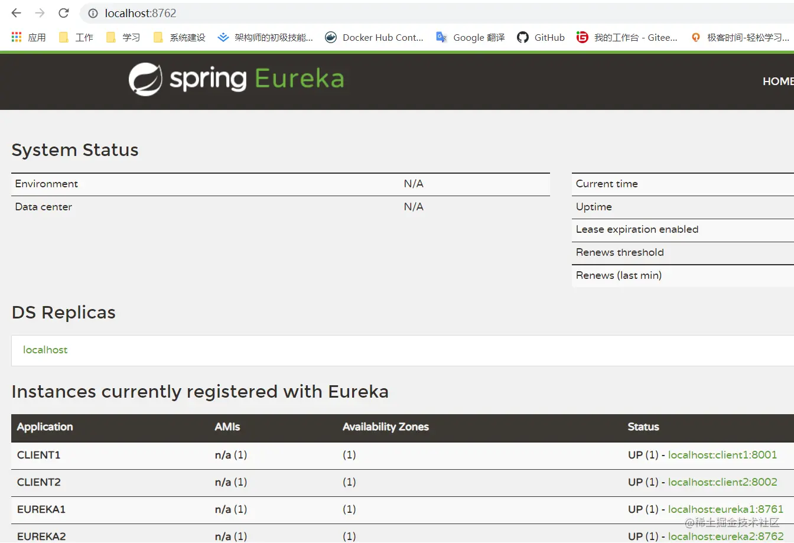Click the Environment label
794x543 pixels.
pos(47,184)
